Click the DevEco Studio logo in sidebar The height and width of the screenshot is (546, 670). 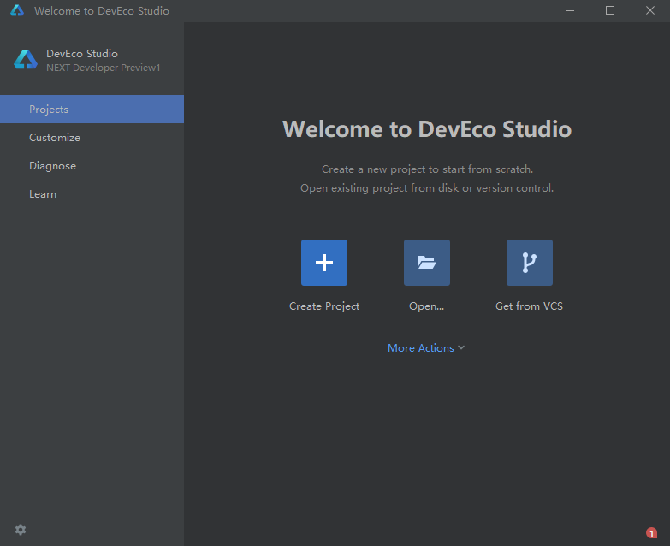coord(26,60)
